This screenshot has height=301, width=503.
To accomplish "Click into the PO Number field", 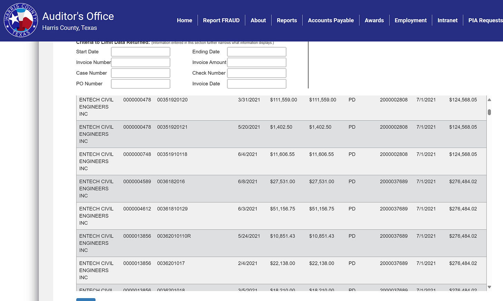I will pos(141,84).
